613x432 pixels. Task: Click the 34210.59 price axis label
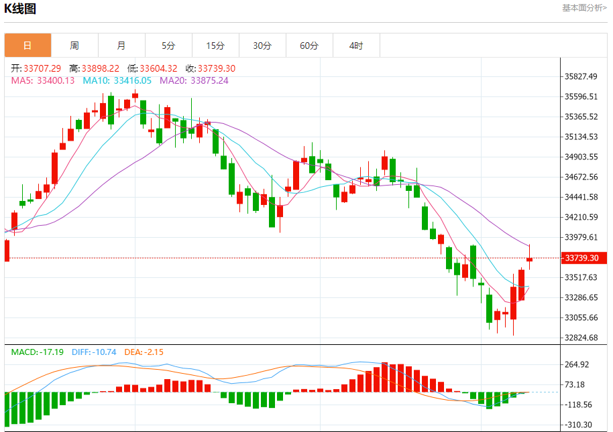pyautogui.click(x=581, y=218)
